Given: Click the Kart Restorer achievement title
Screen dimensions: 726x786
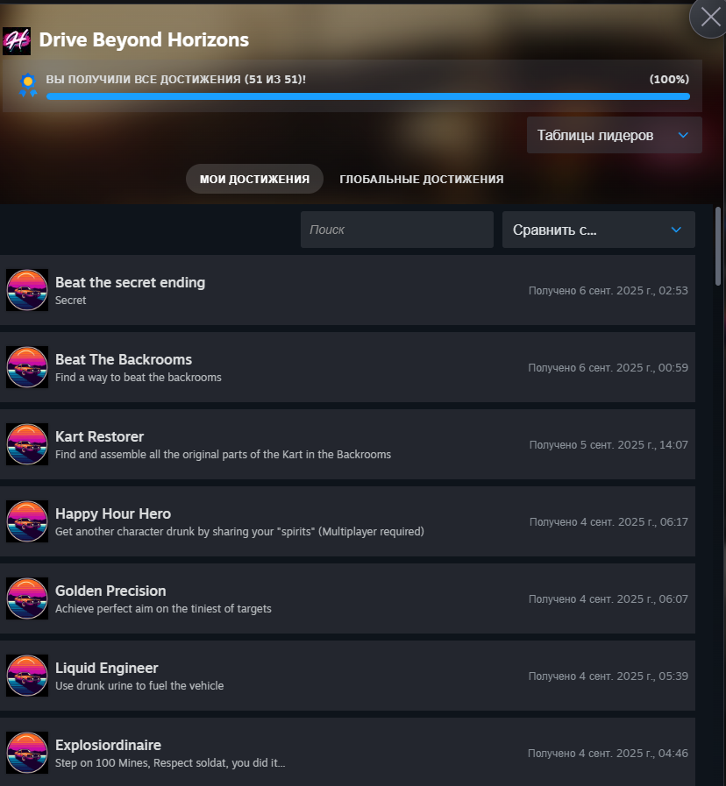Looking at the screenshot, I should click(99, 436).
